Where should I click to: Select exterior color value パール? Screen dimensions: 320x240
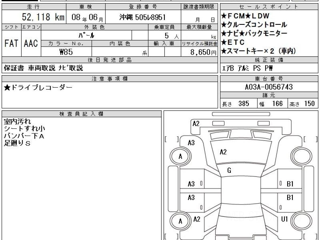[x=87, y=35]
